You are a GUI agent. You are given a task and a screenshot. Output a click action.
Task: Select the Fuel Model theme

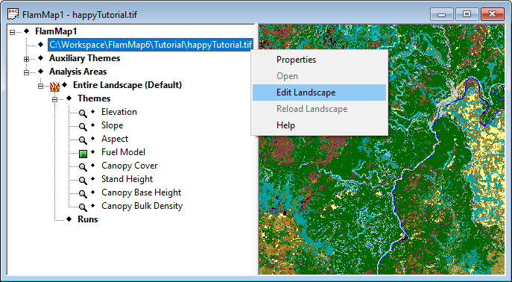(x=123, y=152)
